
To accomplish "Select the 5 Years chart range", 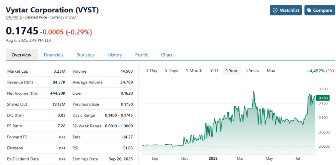I will pyautogui.click(x=252, y=70).
